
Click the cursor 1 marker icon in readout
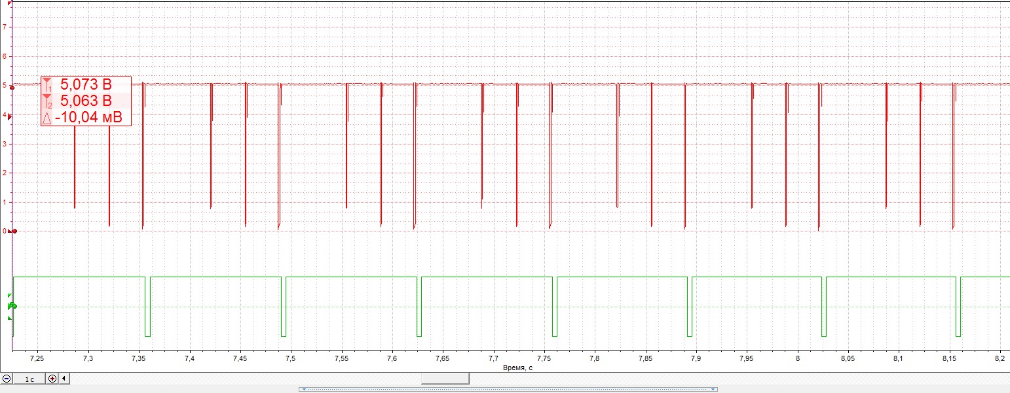coord(47,85)
